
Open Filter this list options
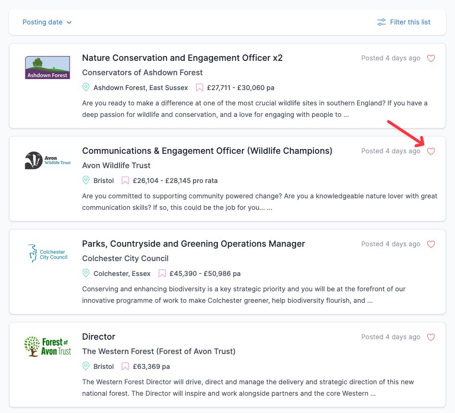pyautogui.click(x=404, y=23)
